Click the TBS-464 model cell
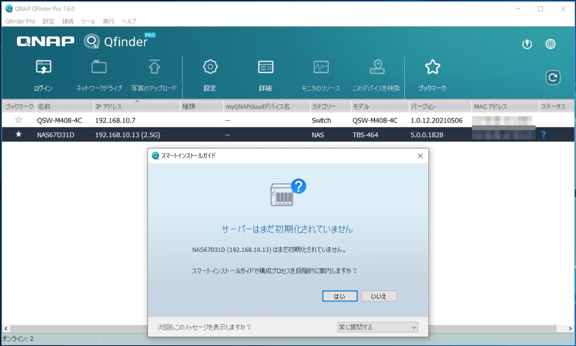The height and width of the screenshot is (346, 576). (x=365, y=135)
